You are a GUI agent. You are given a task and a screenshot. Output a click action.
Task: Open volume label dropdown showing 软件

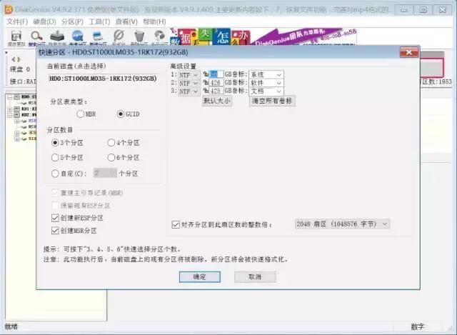coord(266,83)
